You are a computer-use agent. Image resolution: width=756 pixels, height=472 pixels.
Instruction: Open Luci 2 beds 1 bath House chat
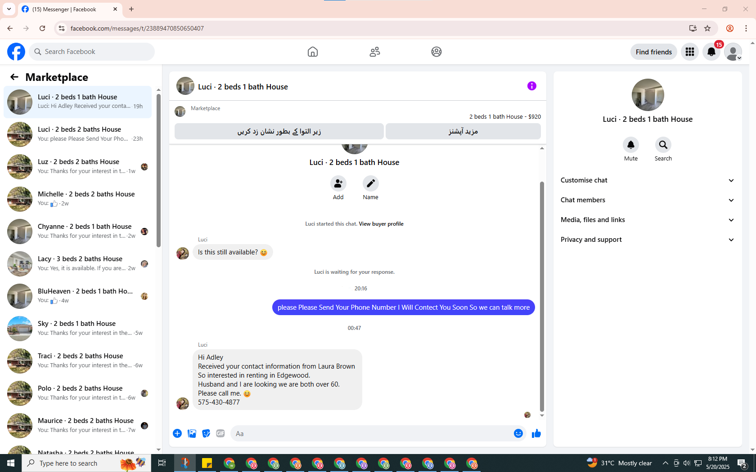point(77,102)
